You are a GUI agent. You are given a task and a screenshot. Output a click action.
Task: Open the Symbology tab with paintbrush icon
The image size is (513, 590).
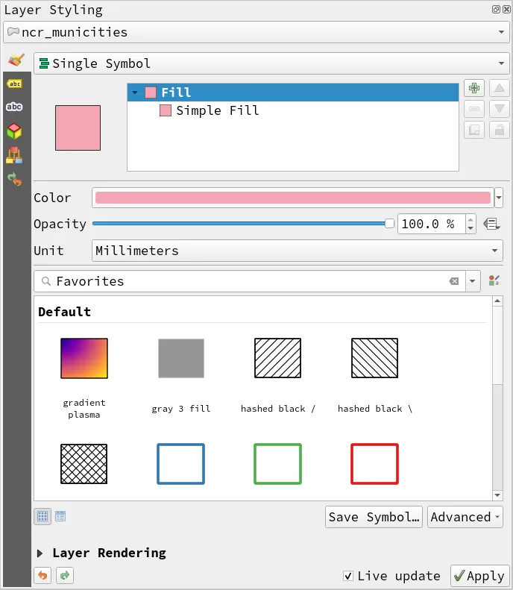16,60
